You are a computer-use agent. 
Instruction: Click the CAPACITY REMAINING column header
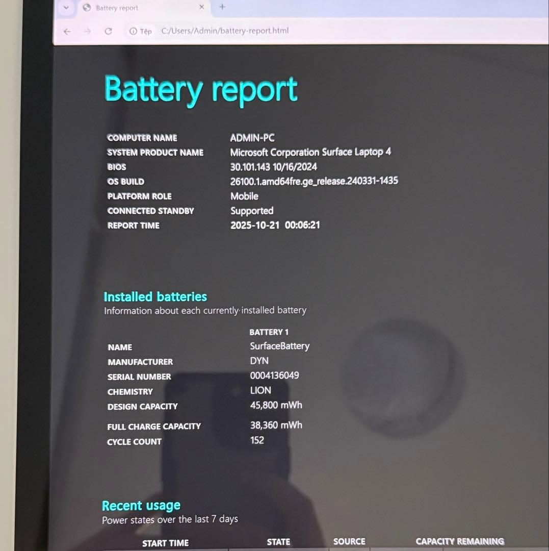pos(459,541)
